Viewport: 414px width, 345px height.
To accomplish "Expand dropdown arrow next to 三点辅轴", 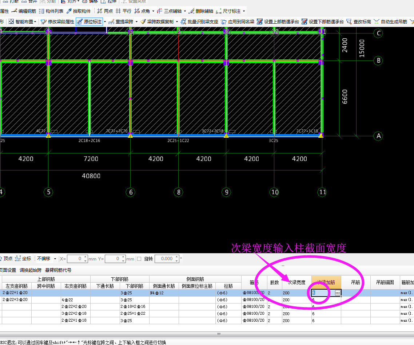I will pos(185,11).
